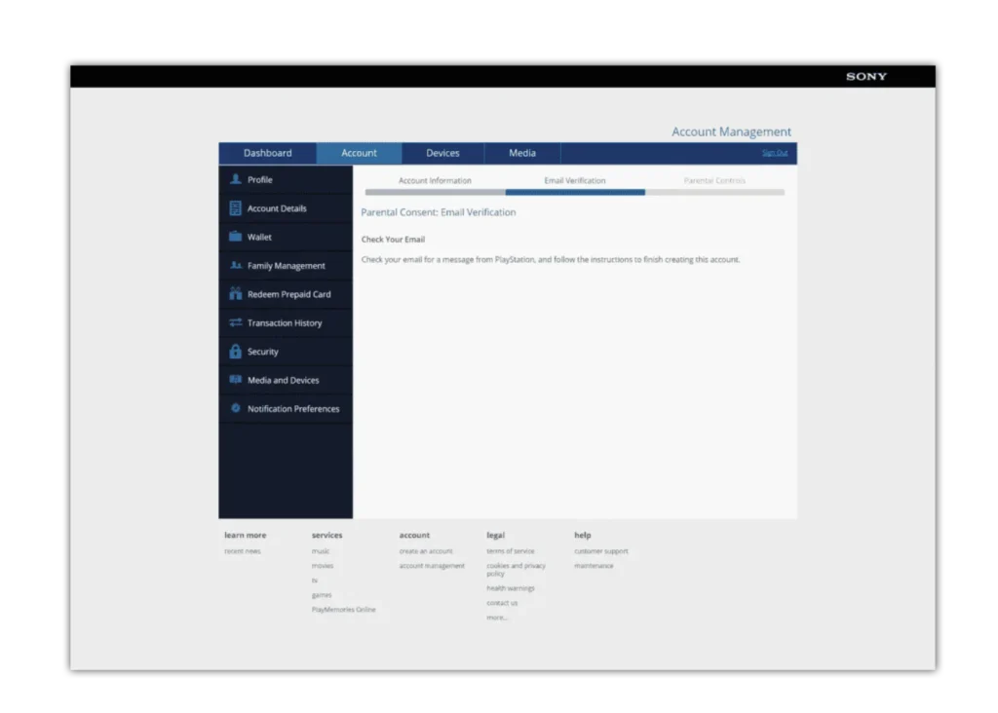Viewport: 998px width, 713px height.
Task: Click the tv footer link
Action: pos(315,581)
